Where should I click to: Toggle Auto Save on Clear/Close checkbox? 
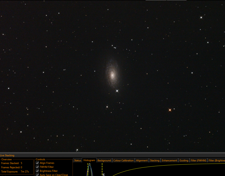coord(37,175)
